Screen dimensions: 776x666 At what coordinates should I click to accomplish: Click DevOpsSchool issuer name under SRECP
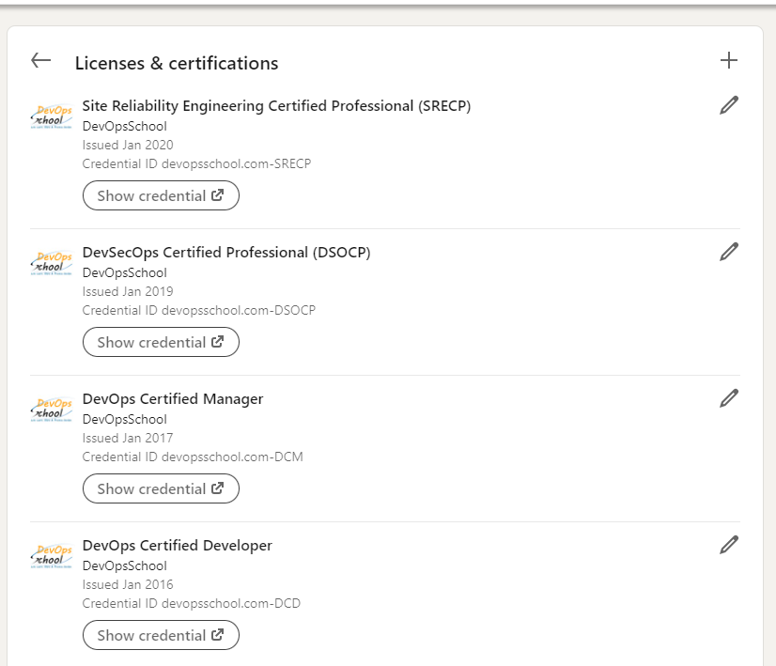125,127
